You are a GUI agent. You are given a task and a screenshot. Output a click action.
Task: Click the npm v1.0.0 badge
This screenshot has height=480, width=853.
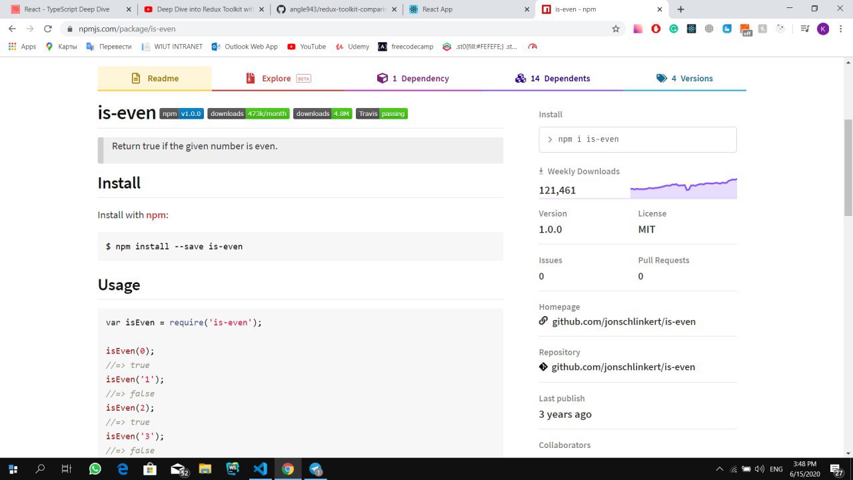(181, 113)
